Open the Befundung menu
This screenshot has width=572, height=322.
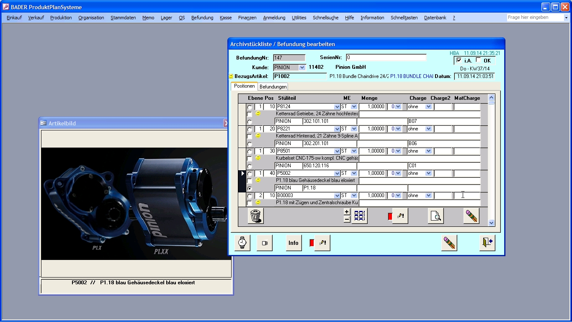pos(202,18)
